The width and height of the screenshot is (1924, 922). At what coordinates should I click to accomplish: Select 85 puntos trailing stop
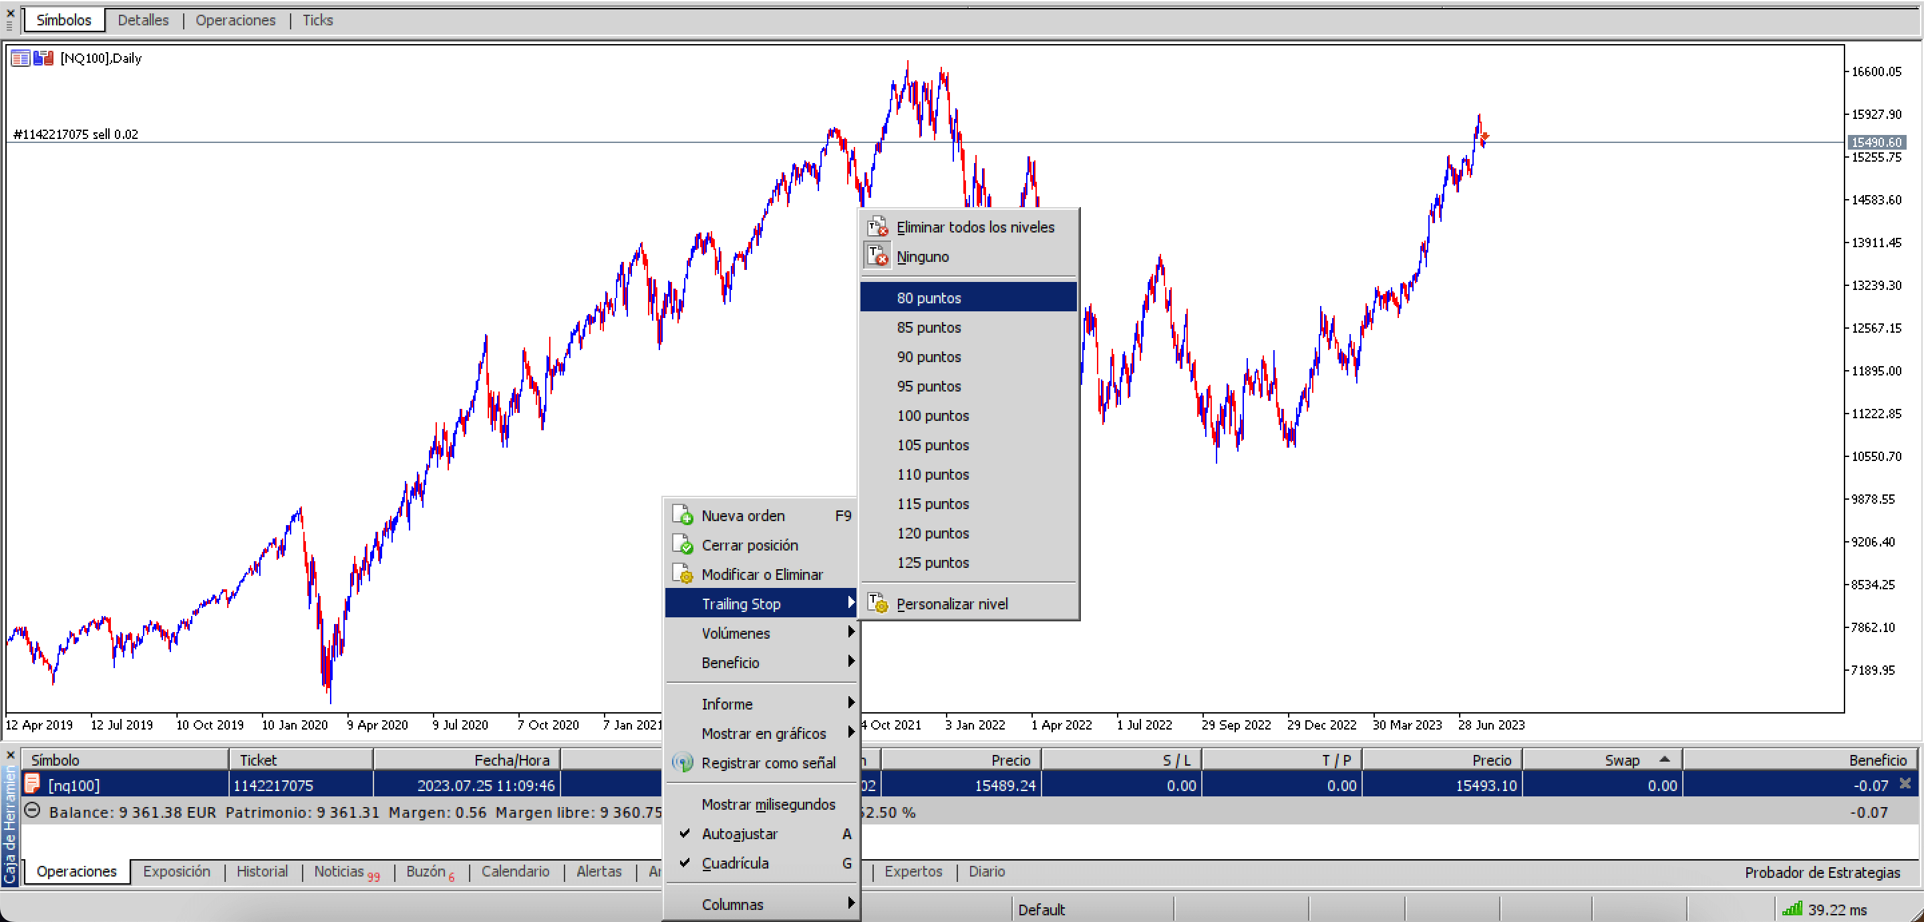pos(968,327)
